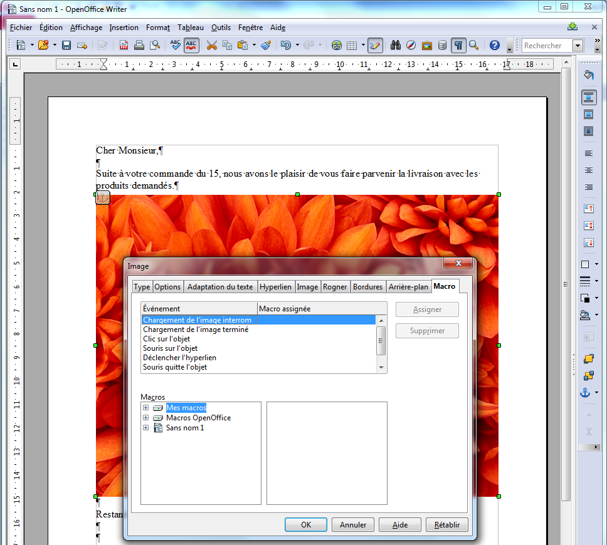Screen dimensions: 607x545
Task: Click the Cut scissors icon
Action: click(x=212, y=45)
